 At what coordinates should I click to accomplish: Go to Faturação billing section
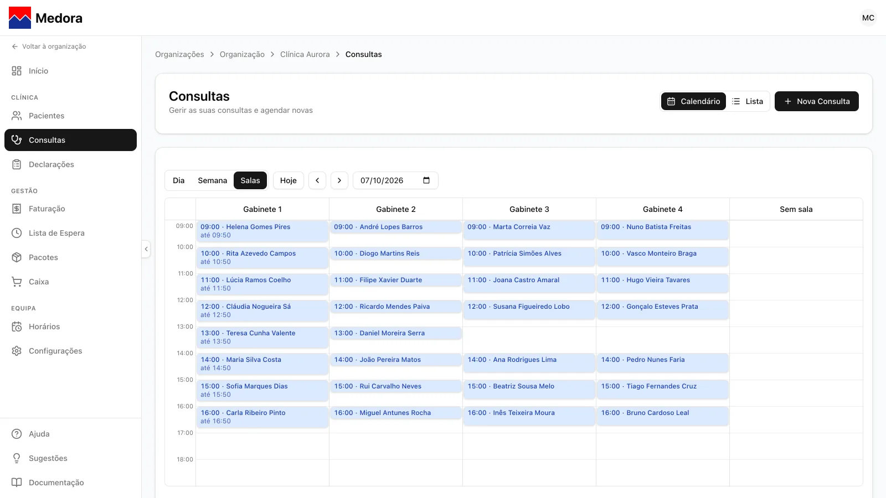pos(70,209)
